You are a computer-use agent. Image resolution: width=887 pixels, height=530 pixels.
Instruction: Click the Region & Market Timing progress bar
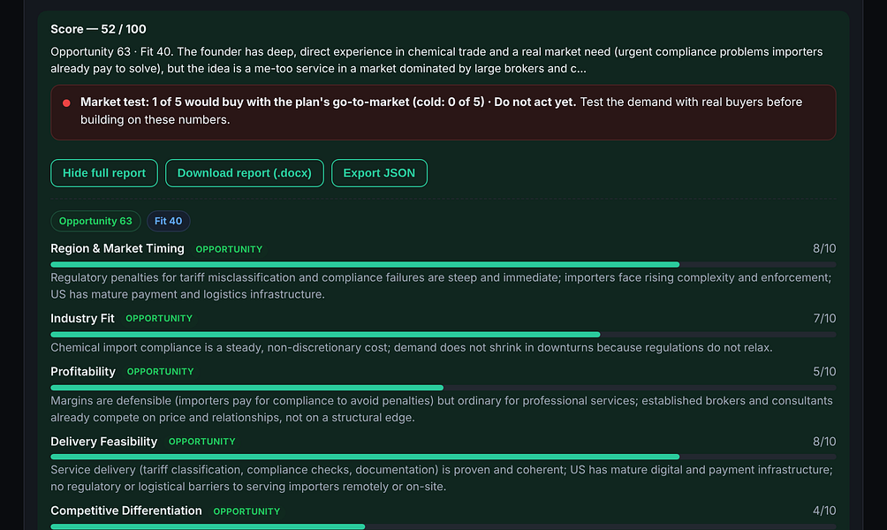443,265
